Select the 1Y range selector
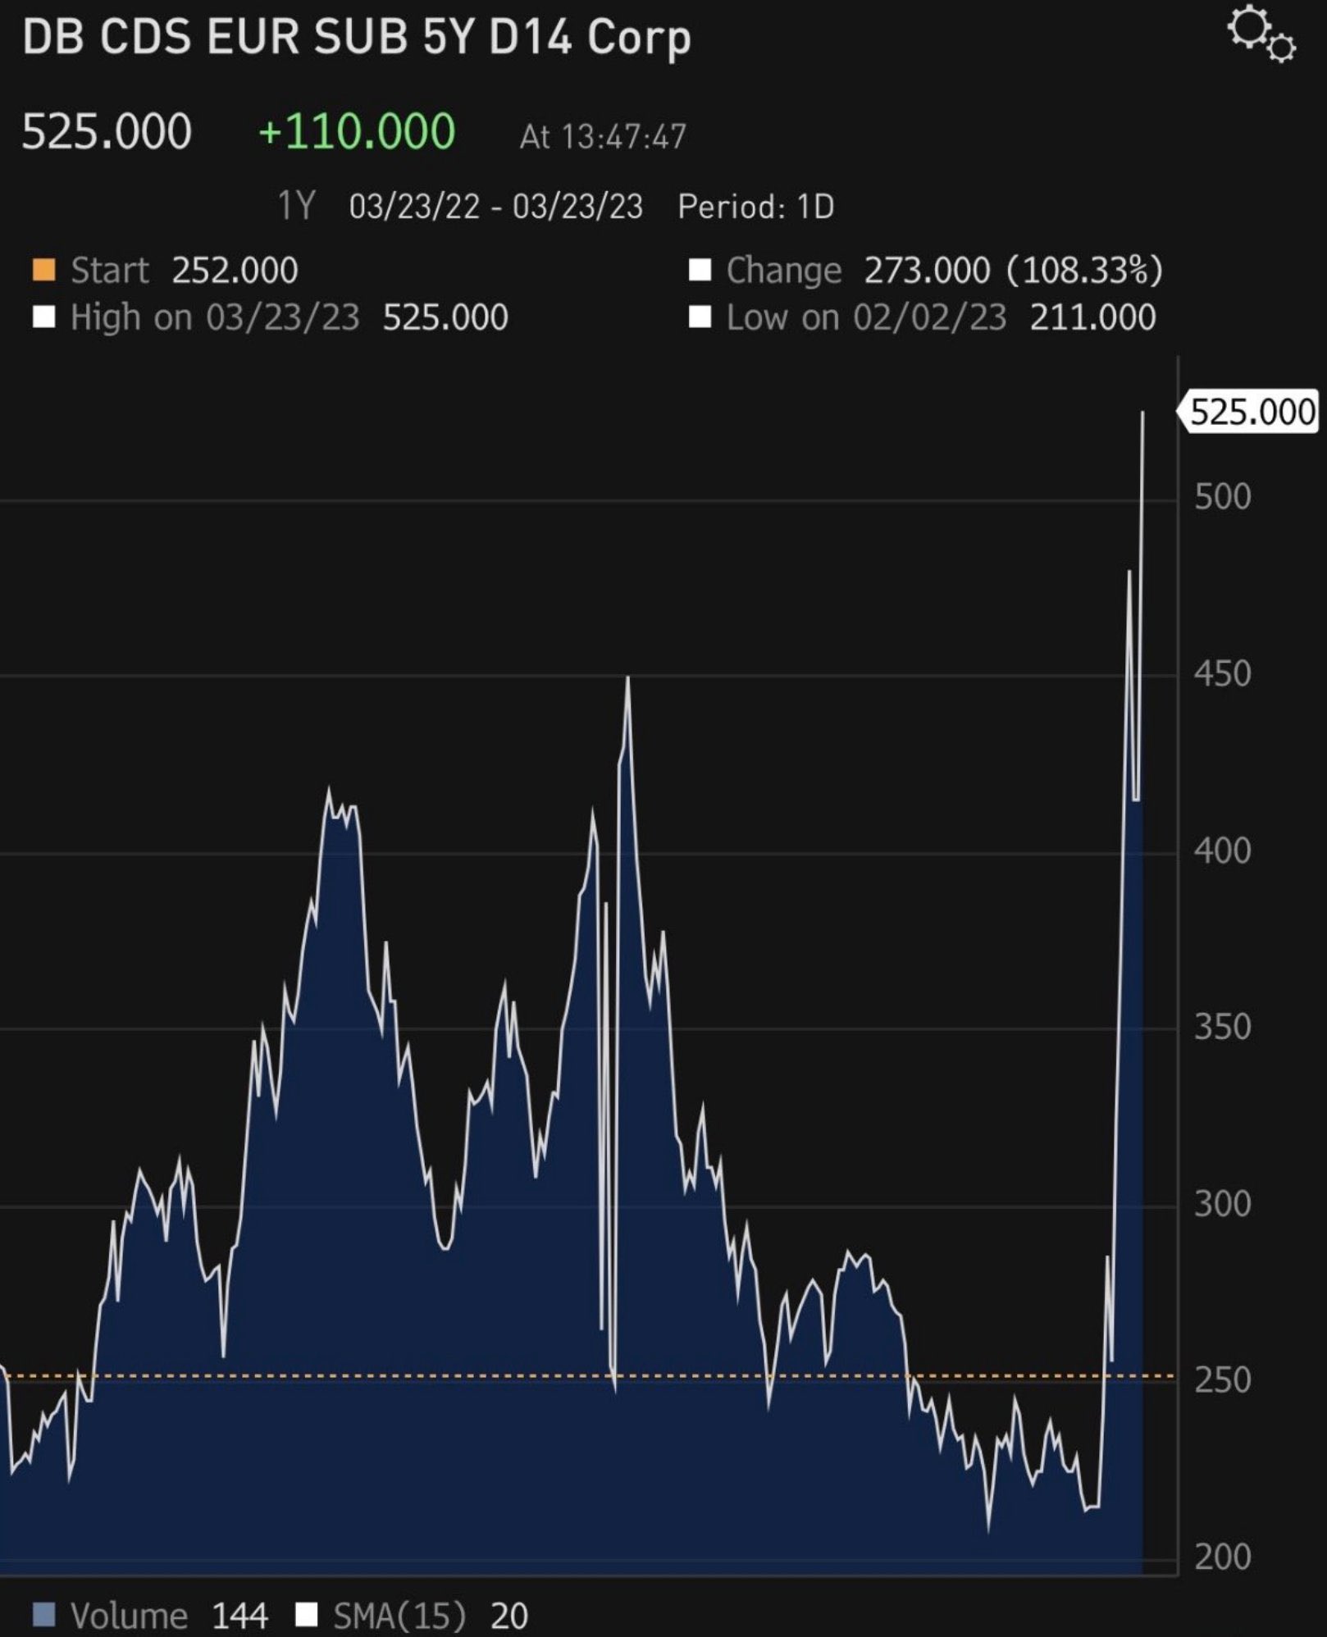 (x=296, y=206)
